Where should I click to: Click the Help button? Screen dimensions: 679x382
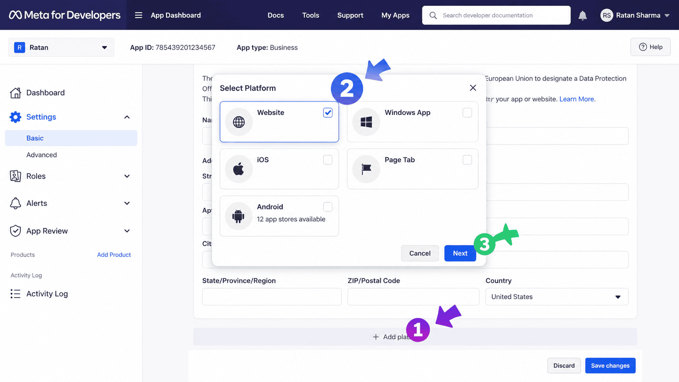tap(651, 47)
